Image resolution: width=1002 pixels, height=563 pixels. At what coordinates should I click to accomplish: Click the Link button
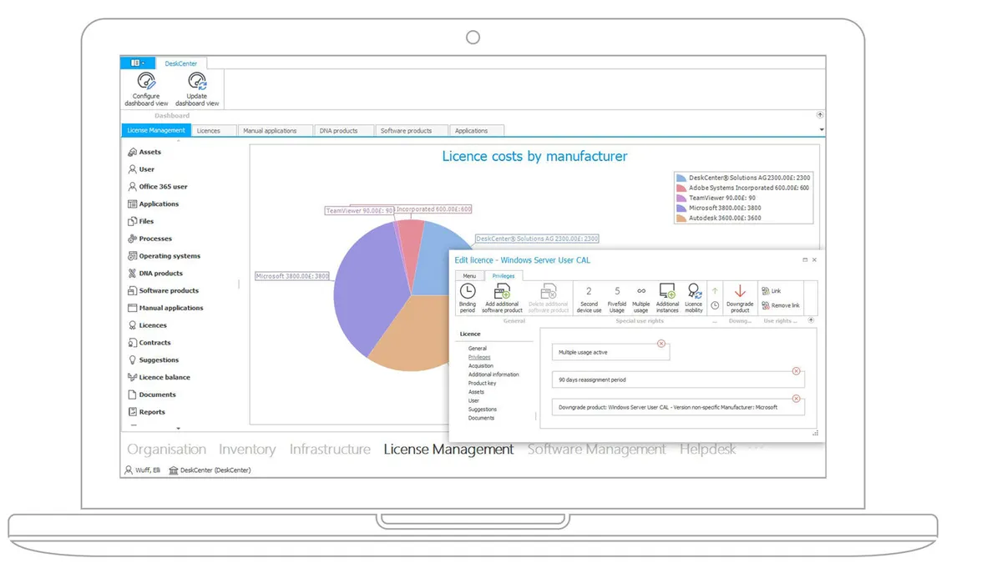[772, 291]
